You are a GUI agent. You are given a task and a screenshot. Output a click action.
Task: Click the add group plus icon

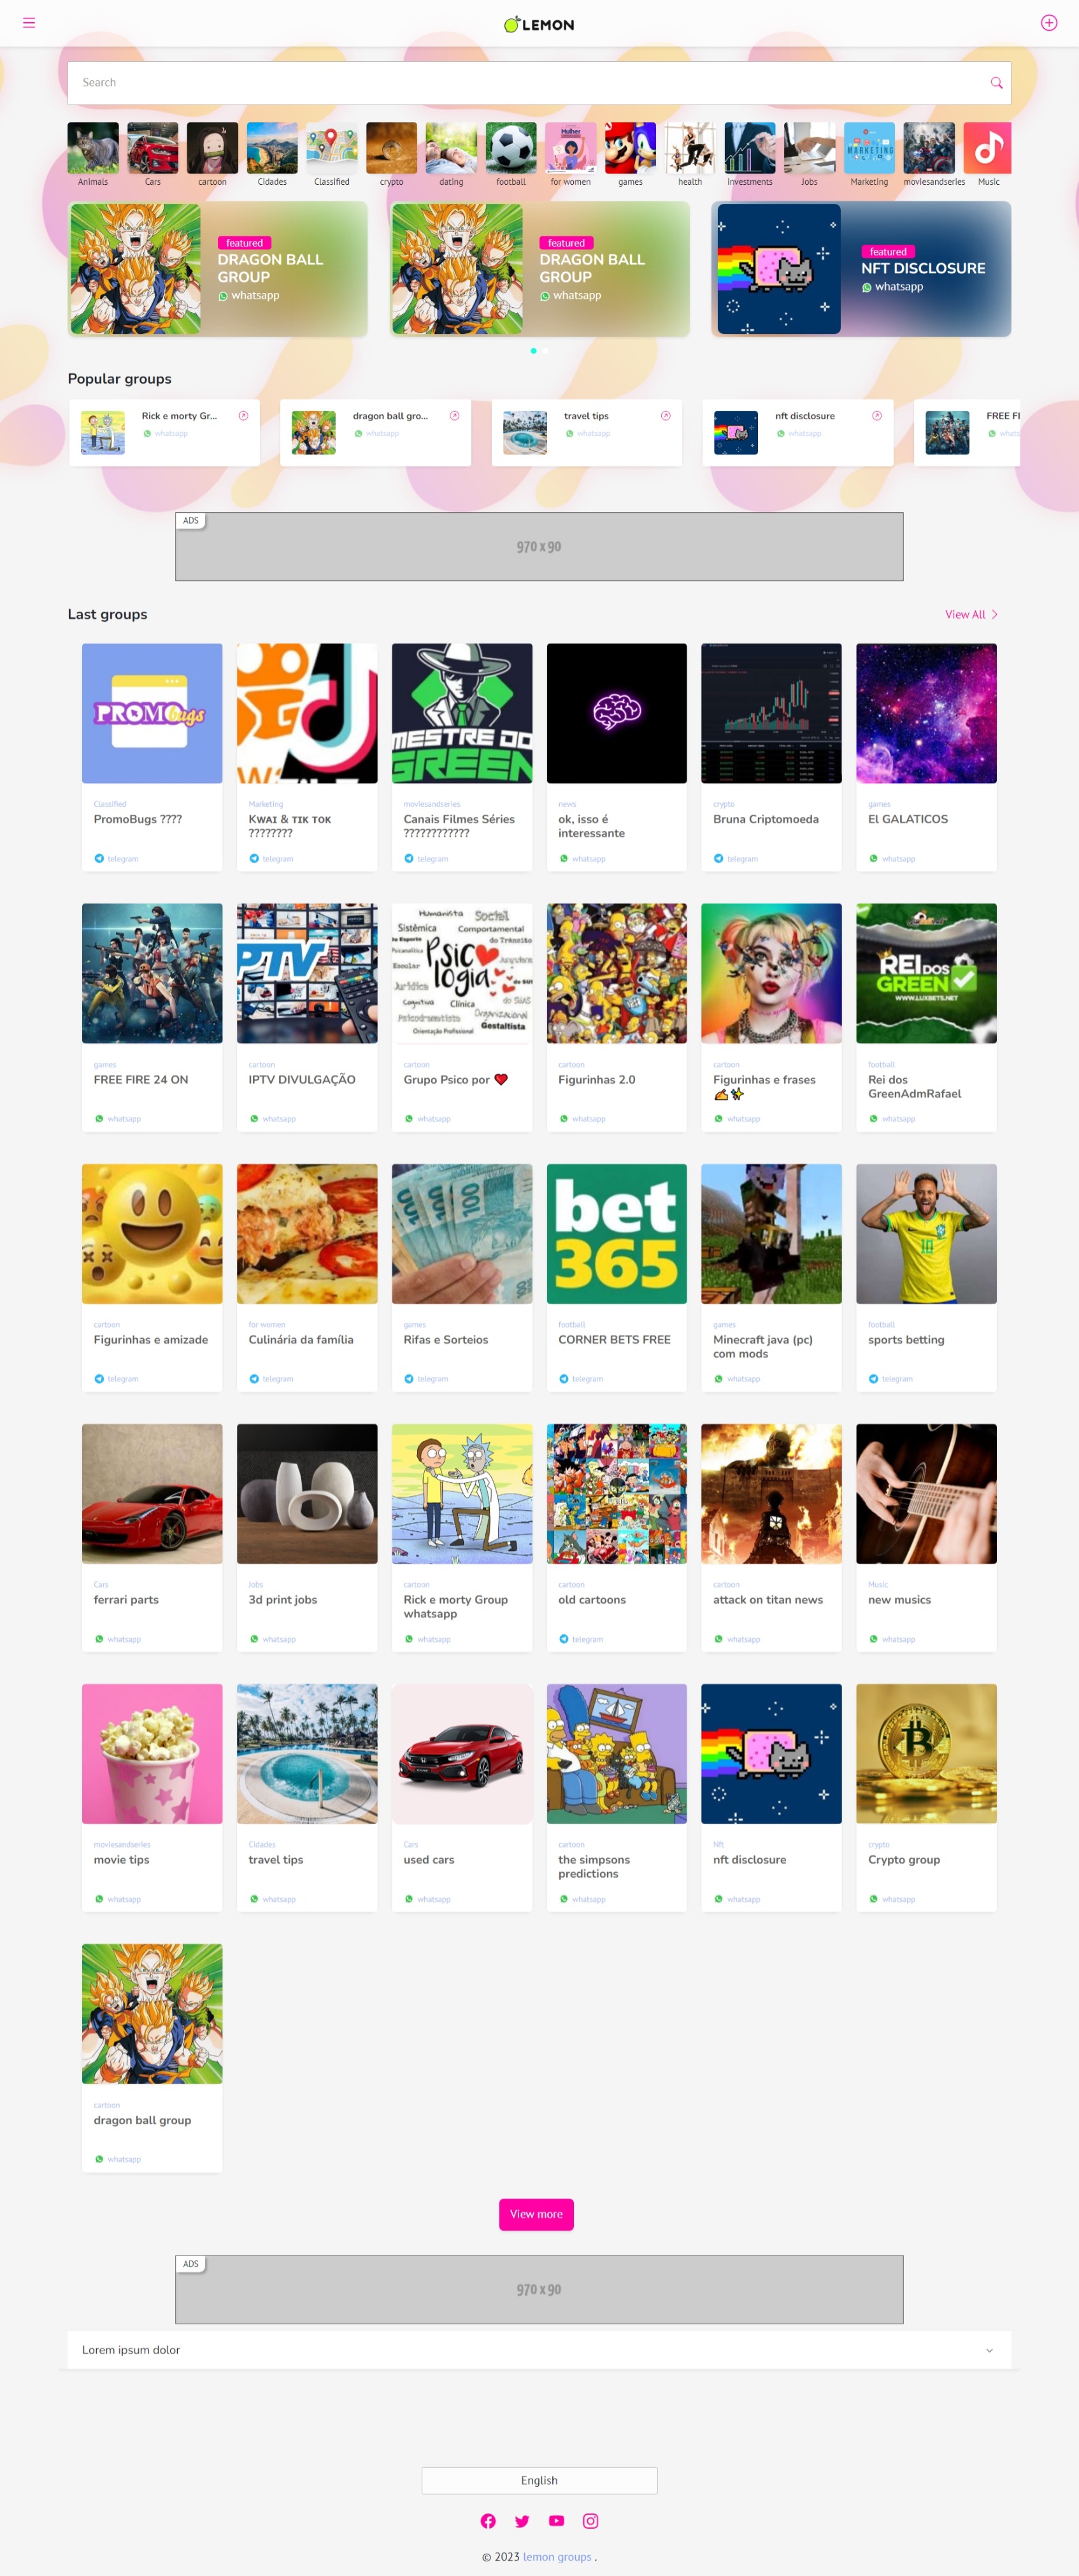[1048, 23]
